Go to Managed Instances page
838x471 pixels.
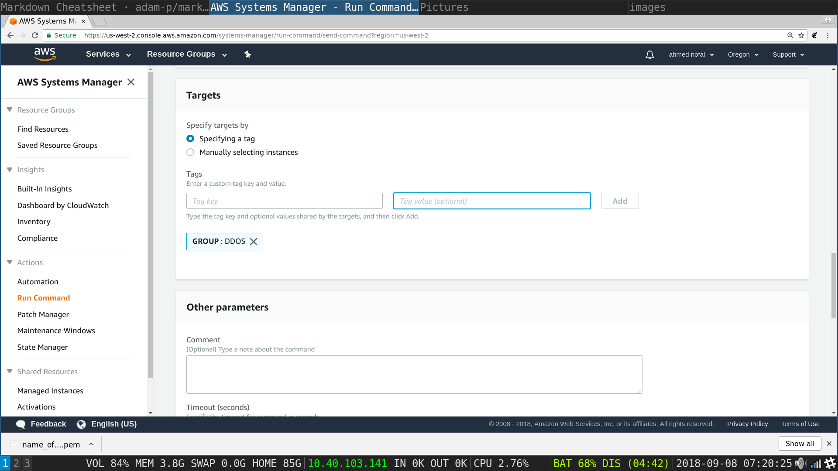[50, 391]
